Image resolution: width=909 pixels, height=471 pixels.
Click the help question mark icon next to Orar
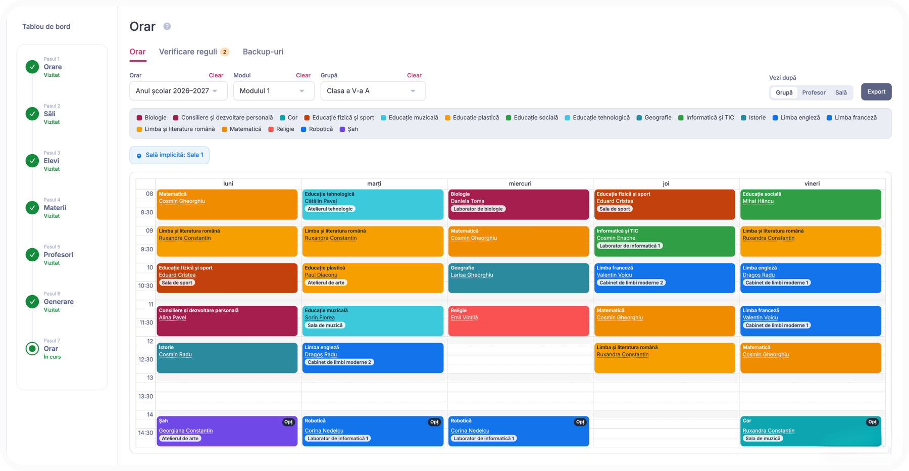(167, 26)
